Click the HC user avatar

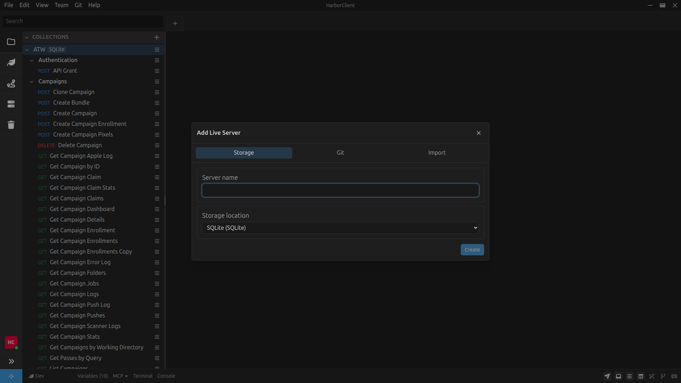[11, 343]
